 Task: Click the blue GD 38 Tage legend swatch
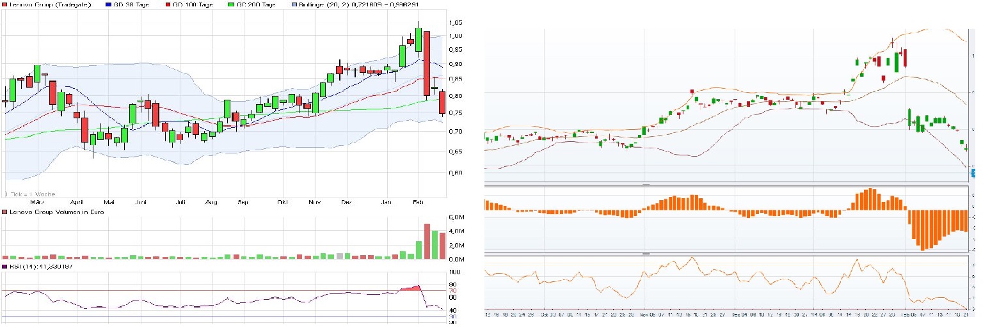[109, 4]
